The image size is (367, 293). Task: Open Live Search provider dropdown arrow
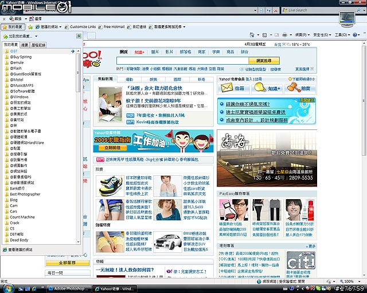[x=364, y=10]
